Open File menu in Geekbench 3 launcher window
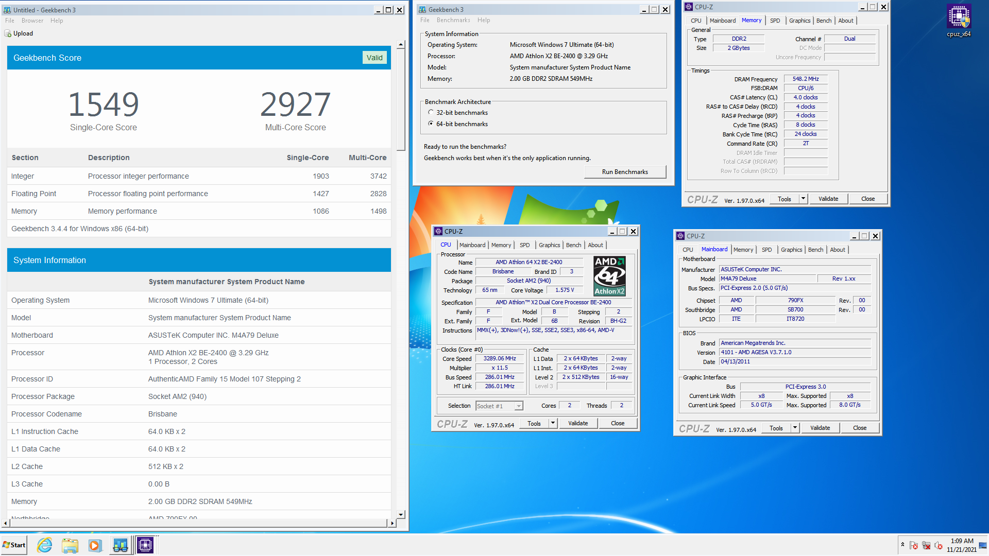This screenshot has height=556, width=989. 425,20
